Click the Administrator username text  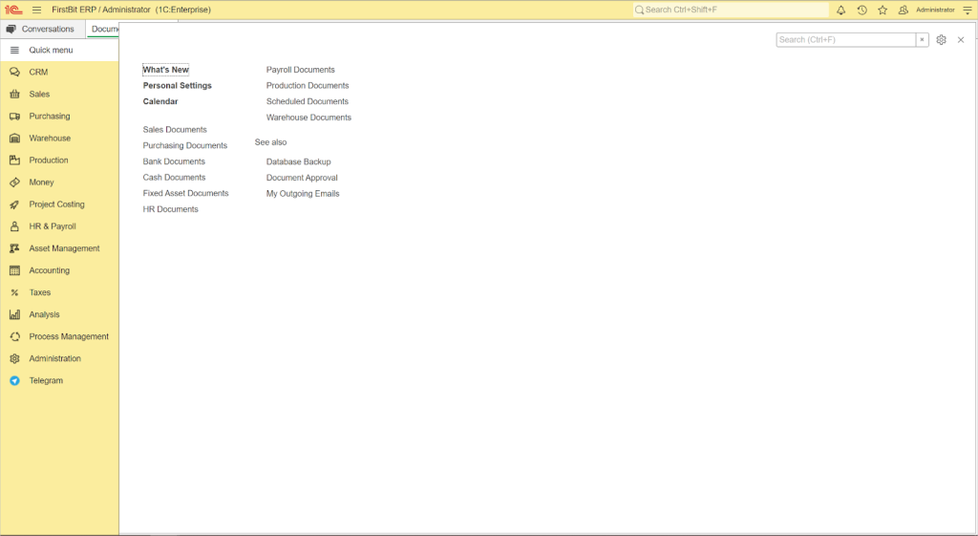click(x=935, y=10)
